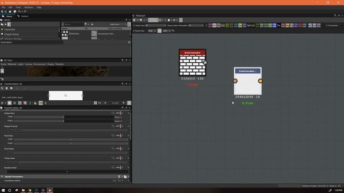Open the Node Type filter dropdown
This screenshot has width=344, height=193.
155,26
